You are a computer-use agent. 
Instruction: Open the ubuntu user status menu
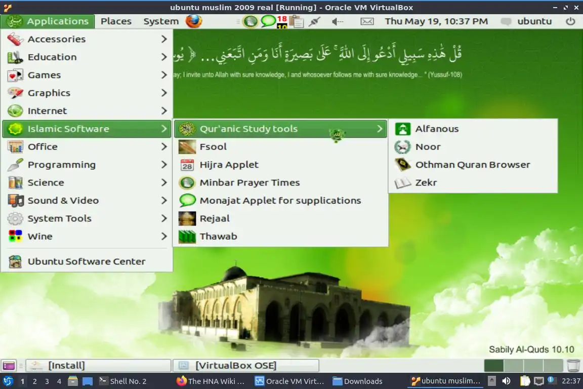(526, 21)
